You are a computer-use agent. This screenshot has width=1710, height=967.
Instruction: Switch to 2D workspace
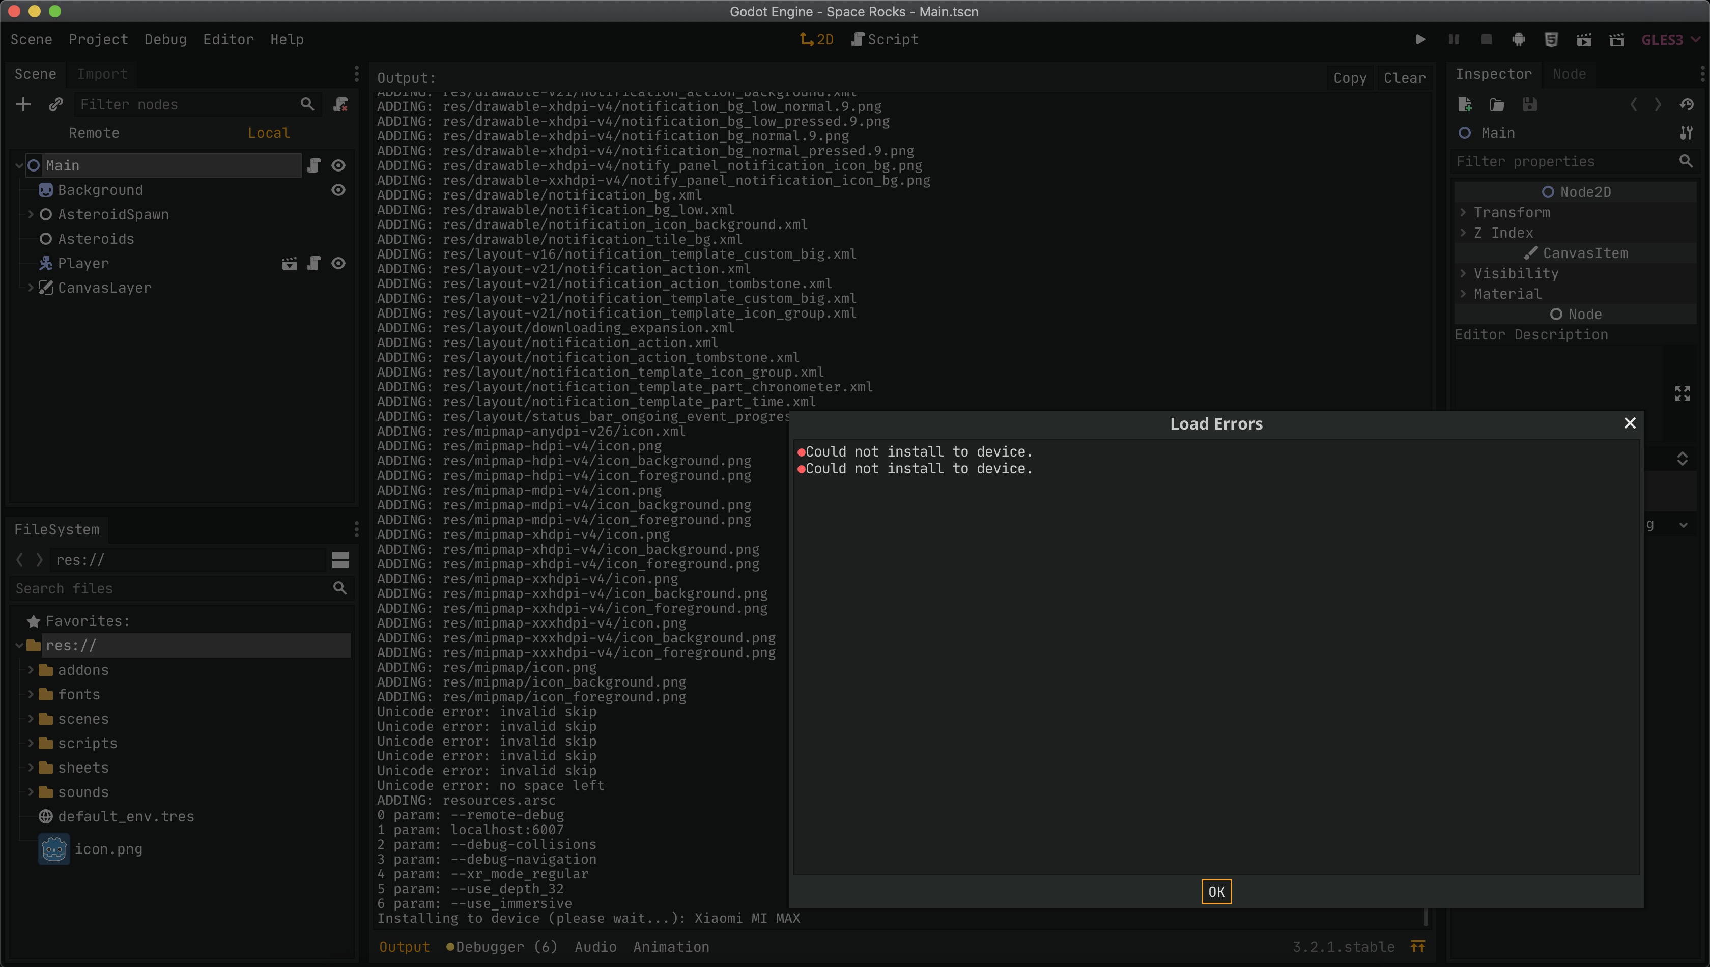point(816,39)
